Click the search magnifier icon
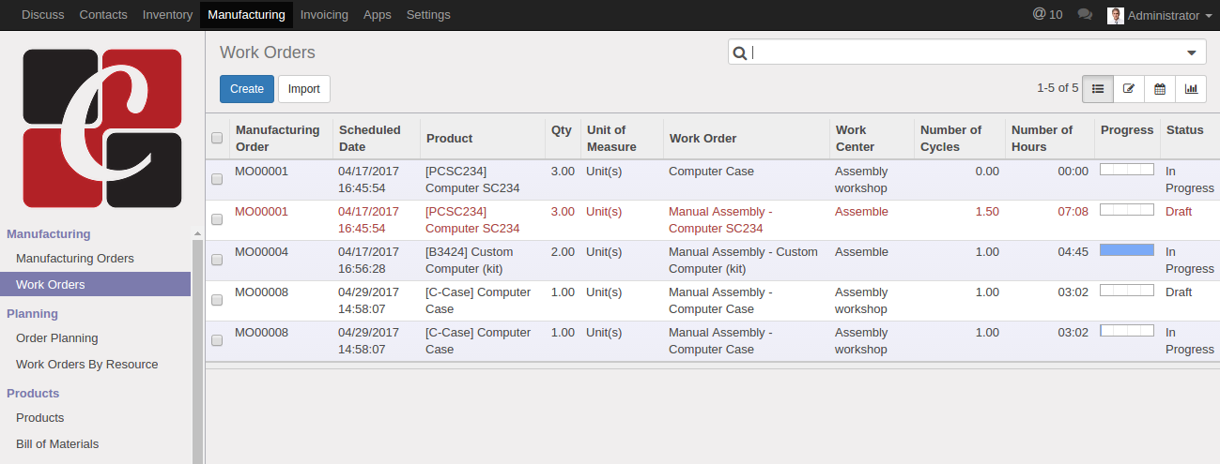The width and height of the screenshot is (1220, 464). coord(740,53)
